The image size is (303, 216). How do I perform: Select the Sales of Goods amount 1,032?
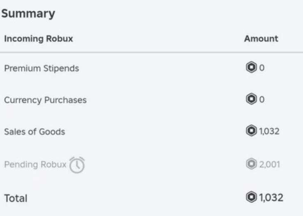pos(269,132)
